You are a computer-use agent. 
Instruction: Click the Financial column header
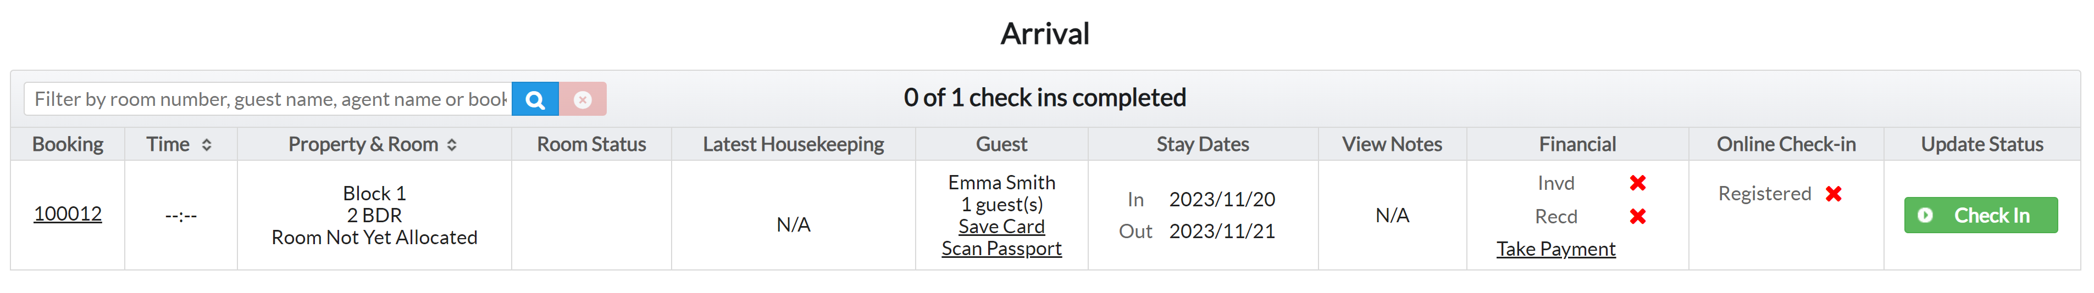coord(1576,144)
